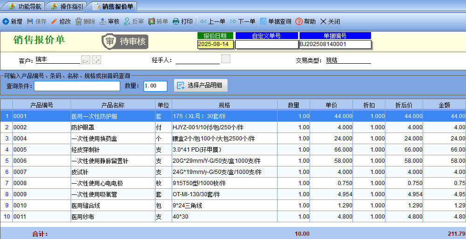The image size is (466, 239).
Task: Open the 帮助 help icon
Action: [300, 21]
